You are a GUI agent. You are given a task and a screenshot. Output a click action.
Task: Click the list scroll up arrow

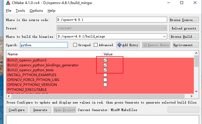click(x=196, y=53)
